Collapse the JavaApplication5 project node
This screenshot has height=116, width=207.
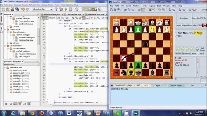[5, 46]
